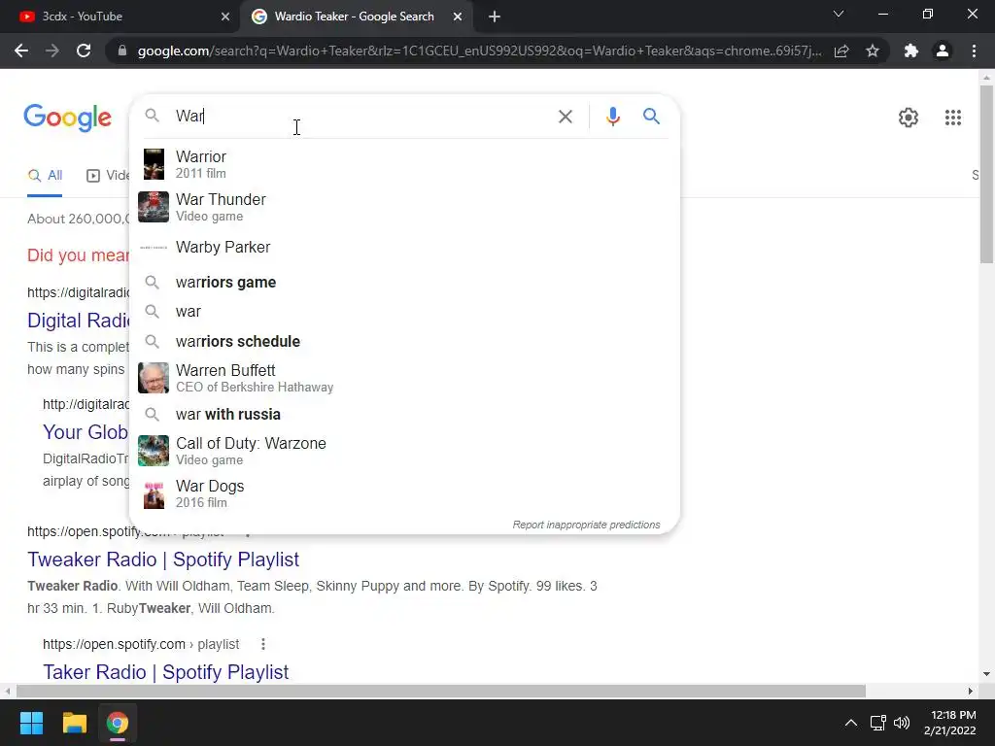Click the Warrior film poster thumbnail
Image resolution: width=995 pixels, height=746 pixels.
(154, 164)
